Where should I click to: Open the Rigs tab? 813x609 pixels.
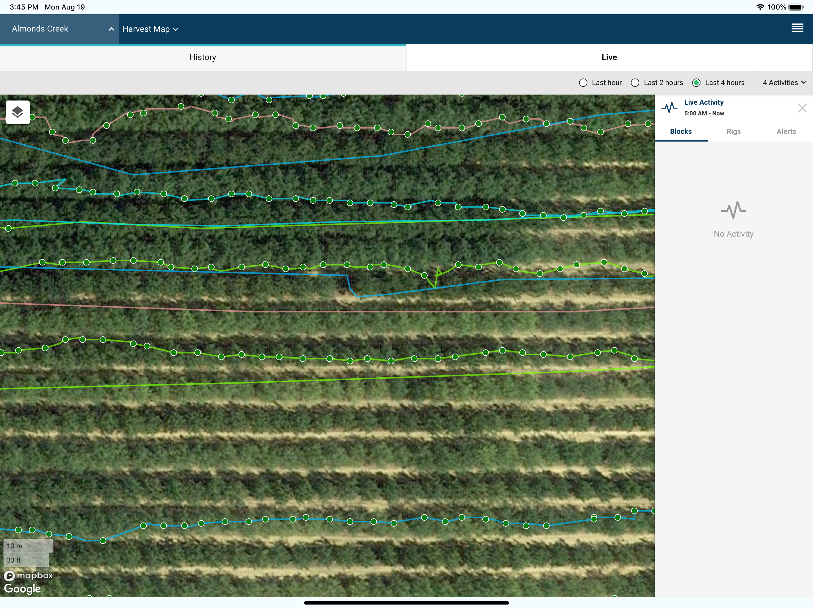pos(733,131)
